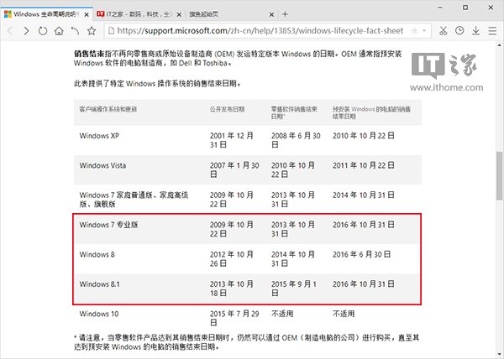Select the date 2008 年 6 月 30 日 cell
504x359 pixels.
tap(296, 140)
